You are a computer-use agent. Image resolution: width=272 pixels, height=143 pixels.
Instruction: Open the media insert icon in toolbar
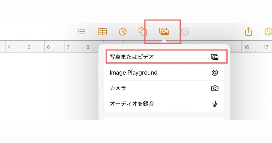(x=164, y=32)
